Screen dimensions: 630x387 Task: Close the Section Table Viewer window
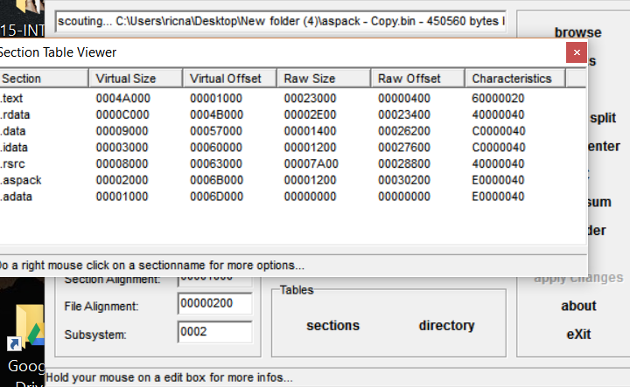click(575, 52)
